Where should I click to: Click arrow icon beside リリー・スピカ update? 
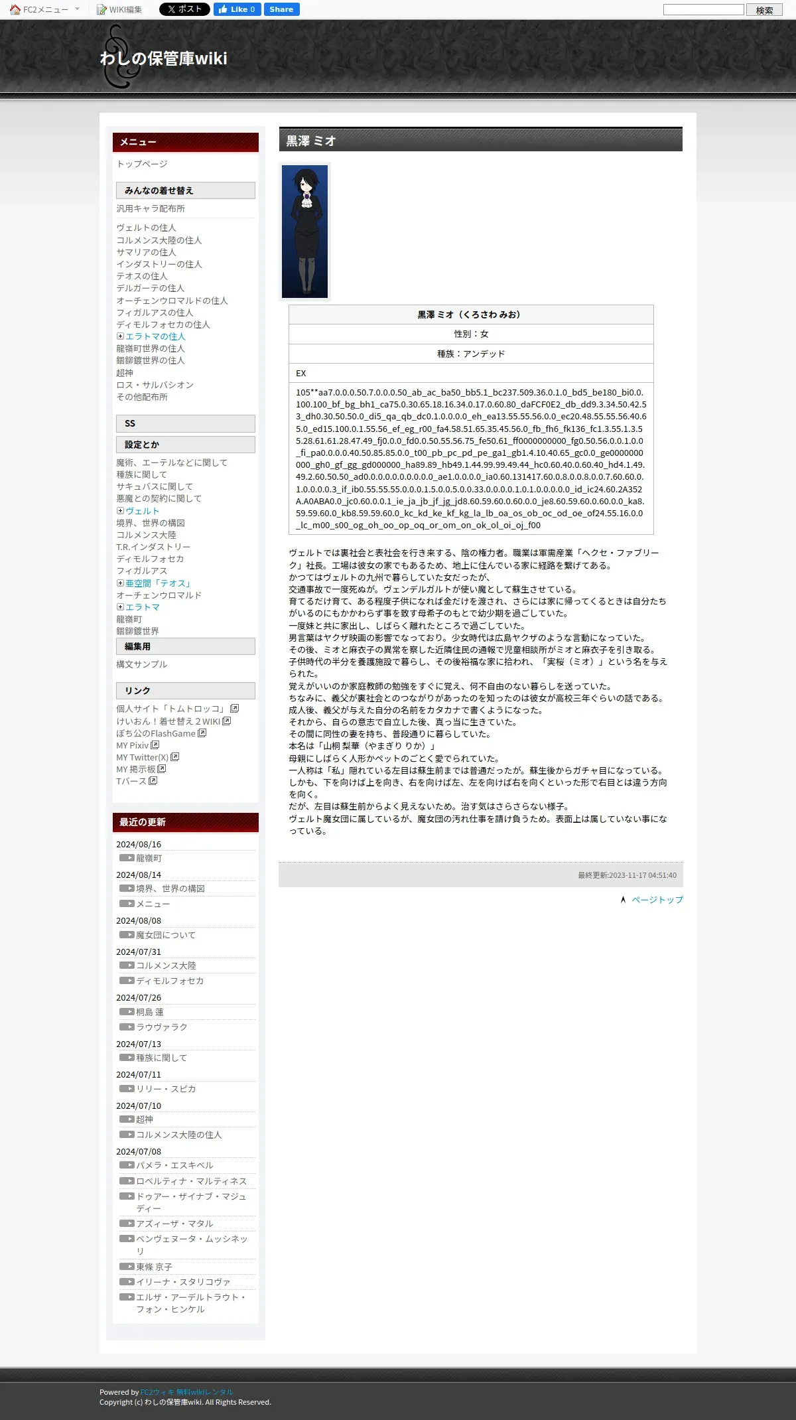click(127, 1089)
